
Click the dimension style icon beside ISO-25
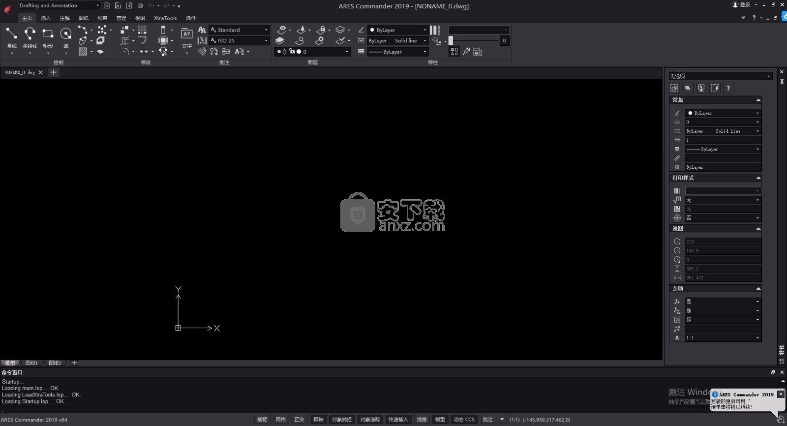click(x=202, y=41)
